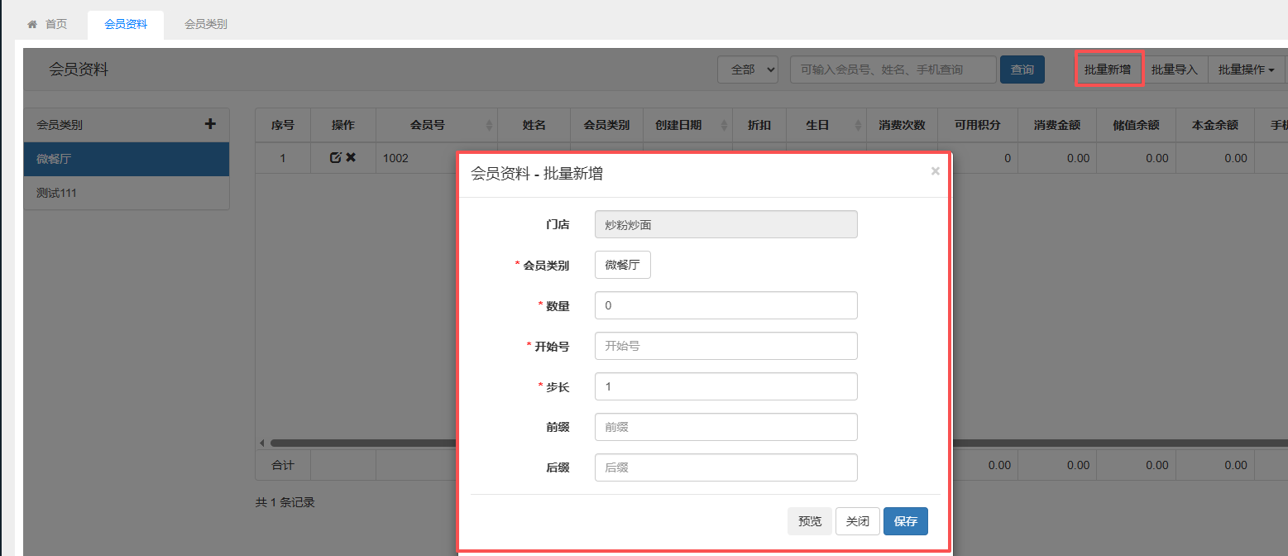The width and height of the screenshot is (1288, 556).
Task: Click the 预览 button
Action: pos(809,521)
